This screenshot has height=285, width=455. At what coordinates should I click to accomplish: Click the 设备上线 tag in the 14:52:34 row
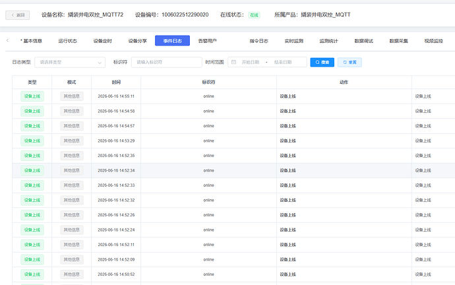(x=32, y=170)
